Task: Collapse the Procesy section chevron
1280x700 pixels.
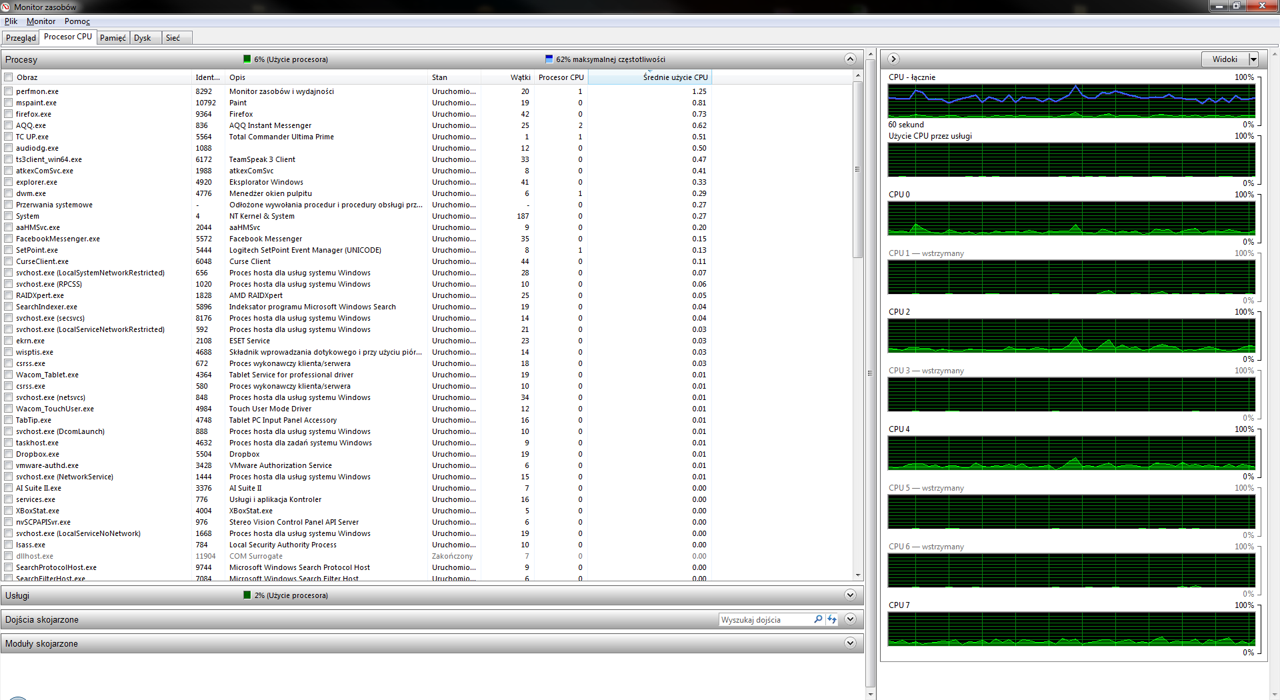Action: [x=850, y=59]
